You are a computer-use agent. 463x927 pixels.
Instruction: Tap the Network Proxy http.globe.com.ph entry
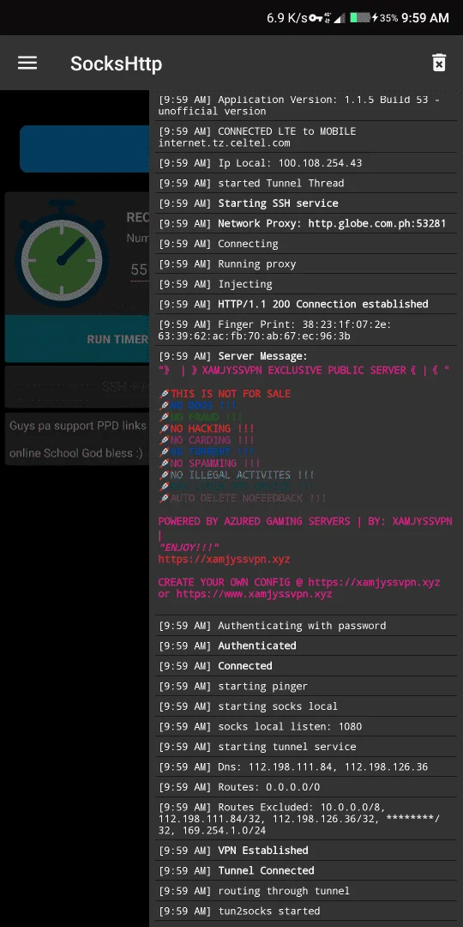pyautogui.click(x=306, y=223)
